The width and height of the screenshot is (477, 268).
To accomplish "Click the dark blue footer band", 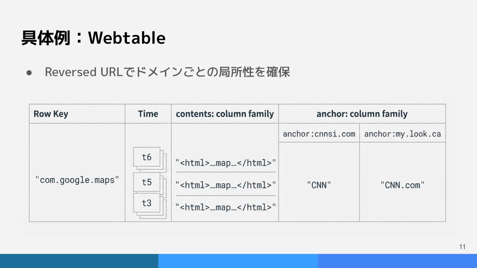I will [x=79, y=261].
